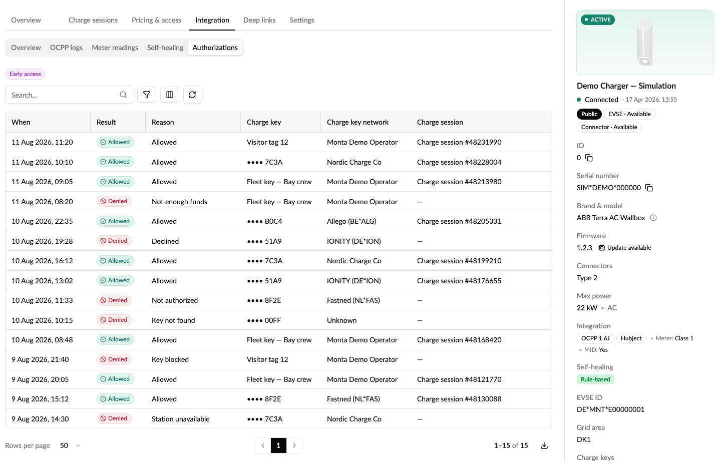Open the Deep links tab
The height and width of the screenshot is (461, 720).
[x=259, y=20]
